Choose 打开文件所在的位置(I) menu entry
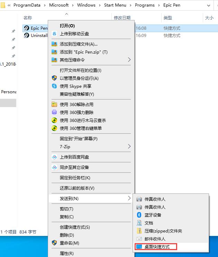The image size is (218, 257). click(x=80, y=70)
